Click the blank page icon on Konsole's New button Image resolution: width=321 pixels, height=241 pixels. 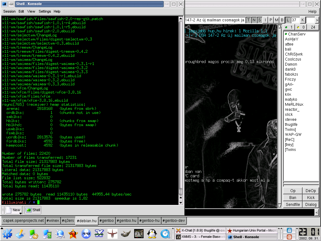coord(8,210)
